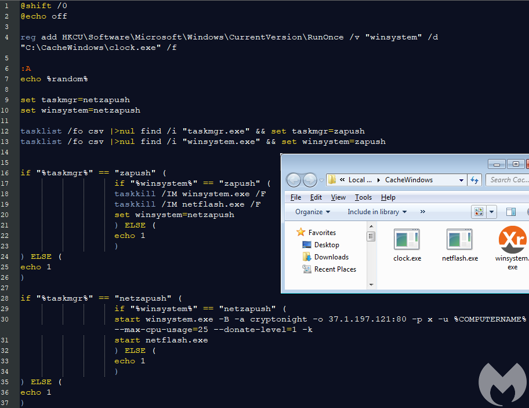Viewport: 529px width, 408px height.
Task: Open the Edit menu
Action: click(x=316, y=197)
